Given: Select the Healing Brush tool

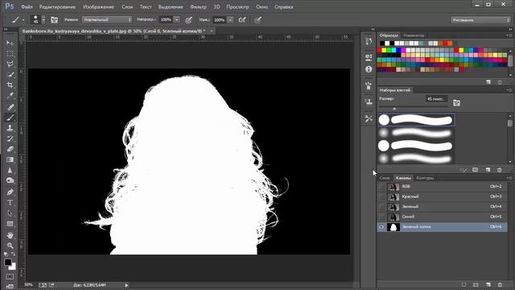Looking at the screenshot, I should (x=10, y=107).
